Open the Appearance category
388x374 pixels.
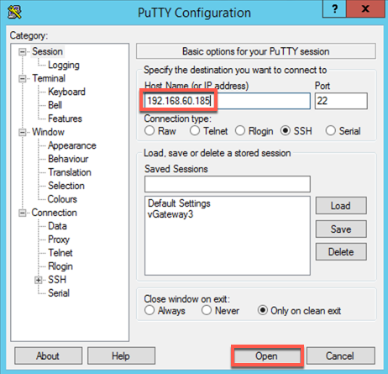[72, 145]
